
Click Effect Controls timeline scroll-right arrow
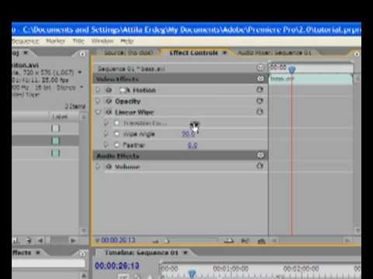[347, 241]
